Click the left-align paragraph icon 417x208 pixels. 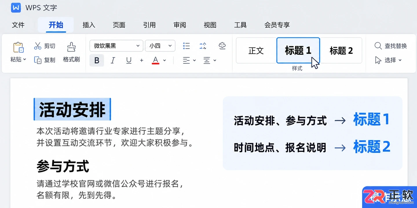[186, 60]
